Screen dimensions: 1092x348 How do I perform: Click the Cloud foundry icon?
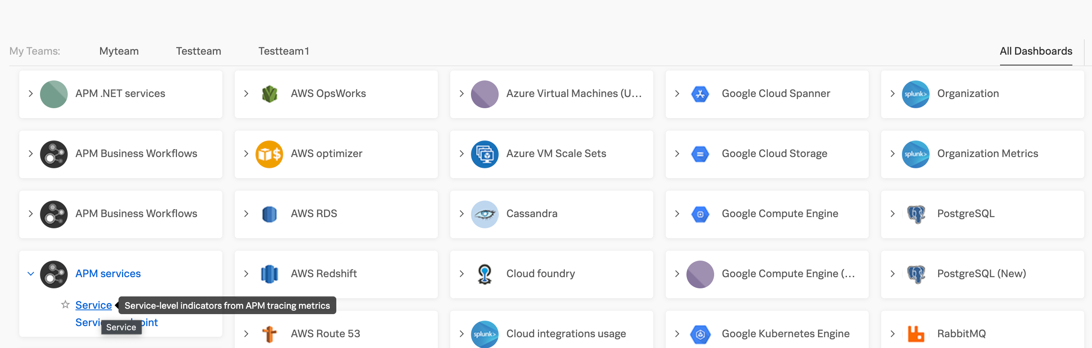[484, 274]
